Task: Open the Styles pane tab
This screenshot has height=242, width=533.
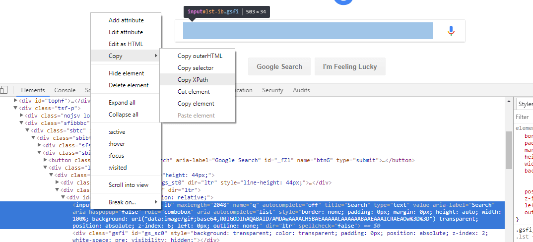Action: (525, 104)
